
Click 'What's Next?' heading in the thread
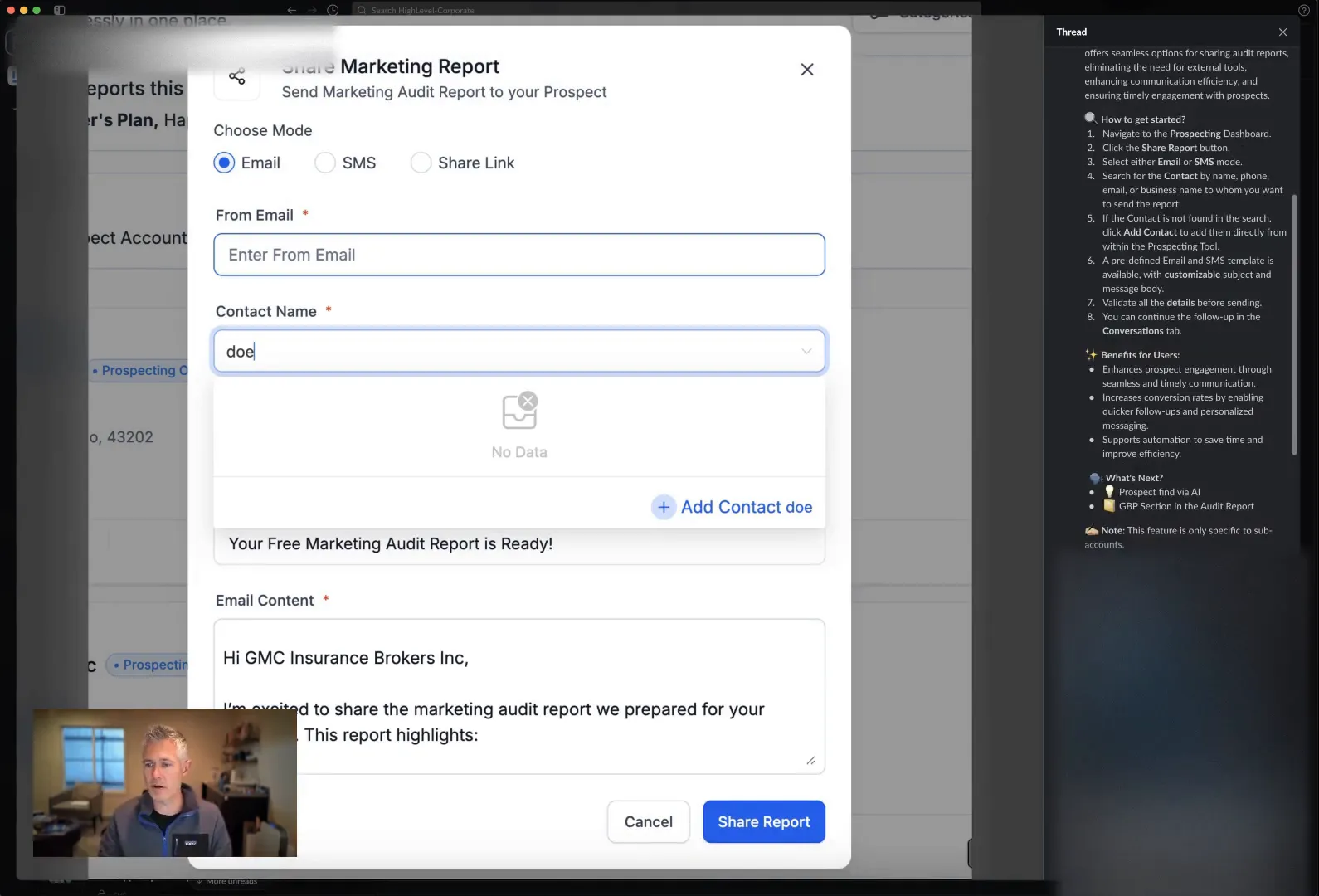pos(1134,478)
